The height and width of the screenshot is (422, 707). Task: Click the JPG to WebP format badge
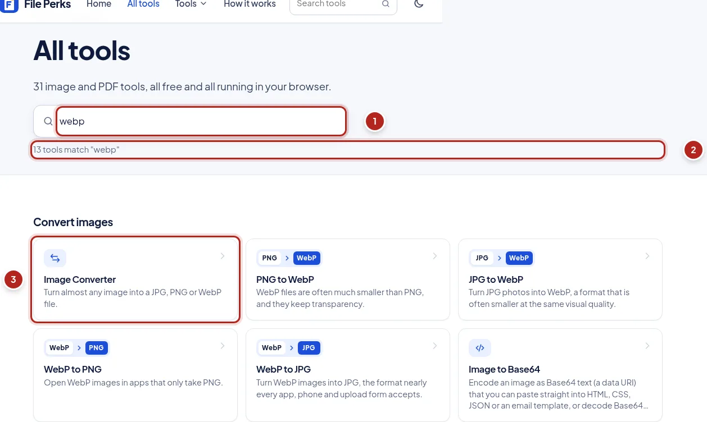coord(501,258)
